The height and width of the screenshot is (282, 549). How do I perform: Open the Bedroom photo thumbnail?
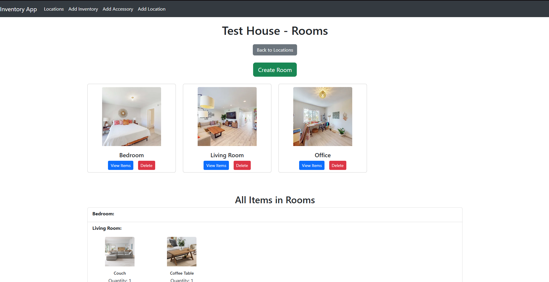[131, 117]
